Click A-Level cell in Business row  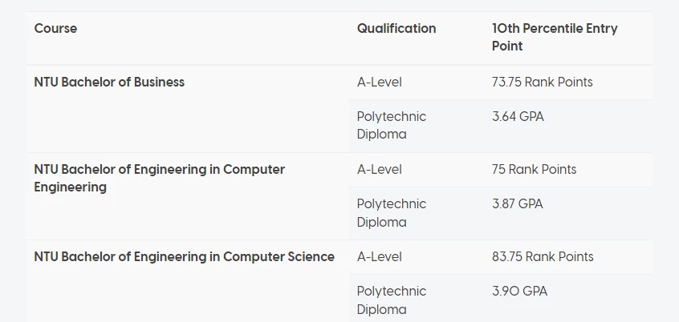pyautogui.click(x=380, y=83)
